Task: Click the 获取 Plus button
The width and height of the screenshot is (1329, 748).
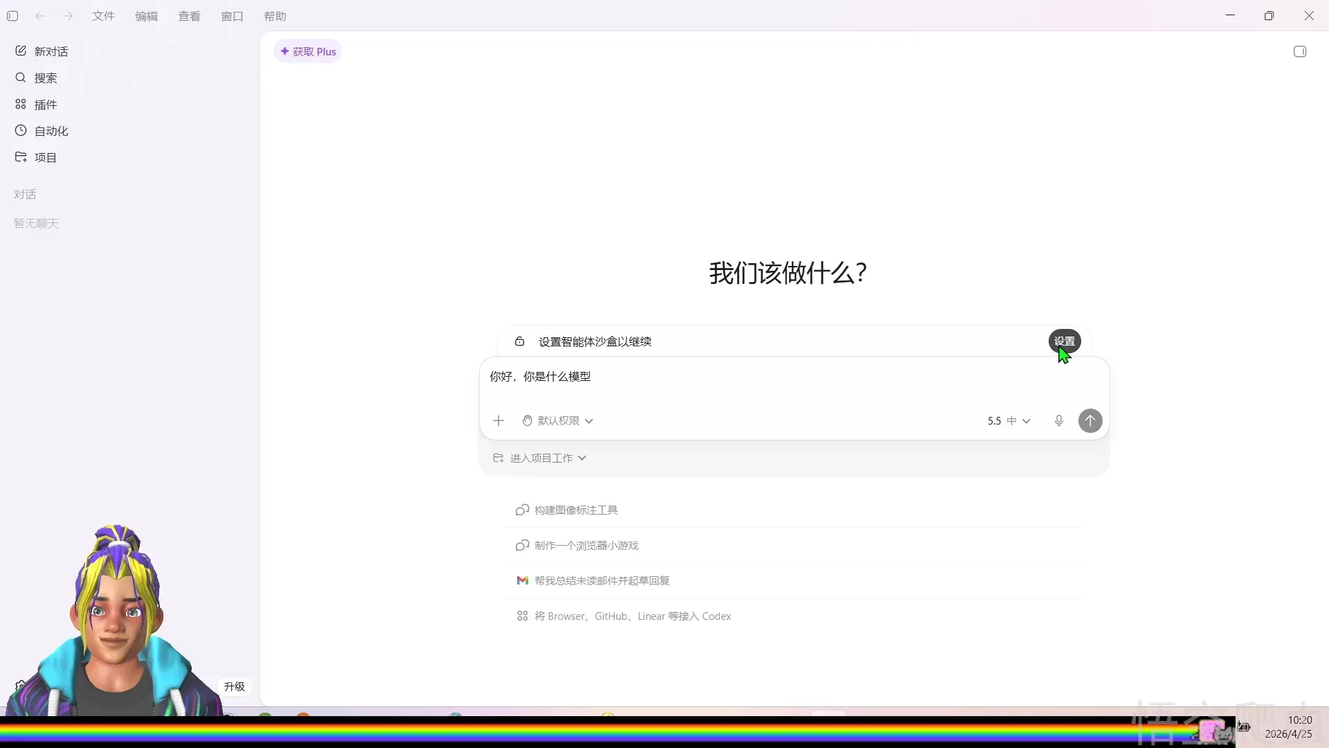Action: pos(307,51)
